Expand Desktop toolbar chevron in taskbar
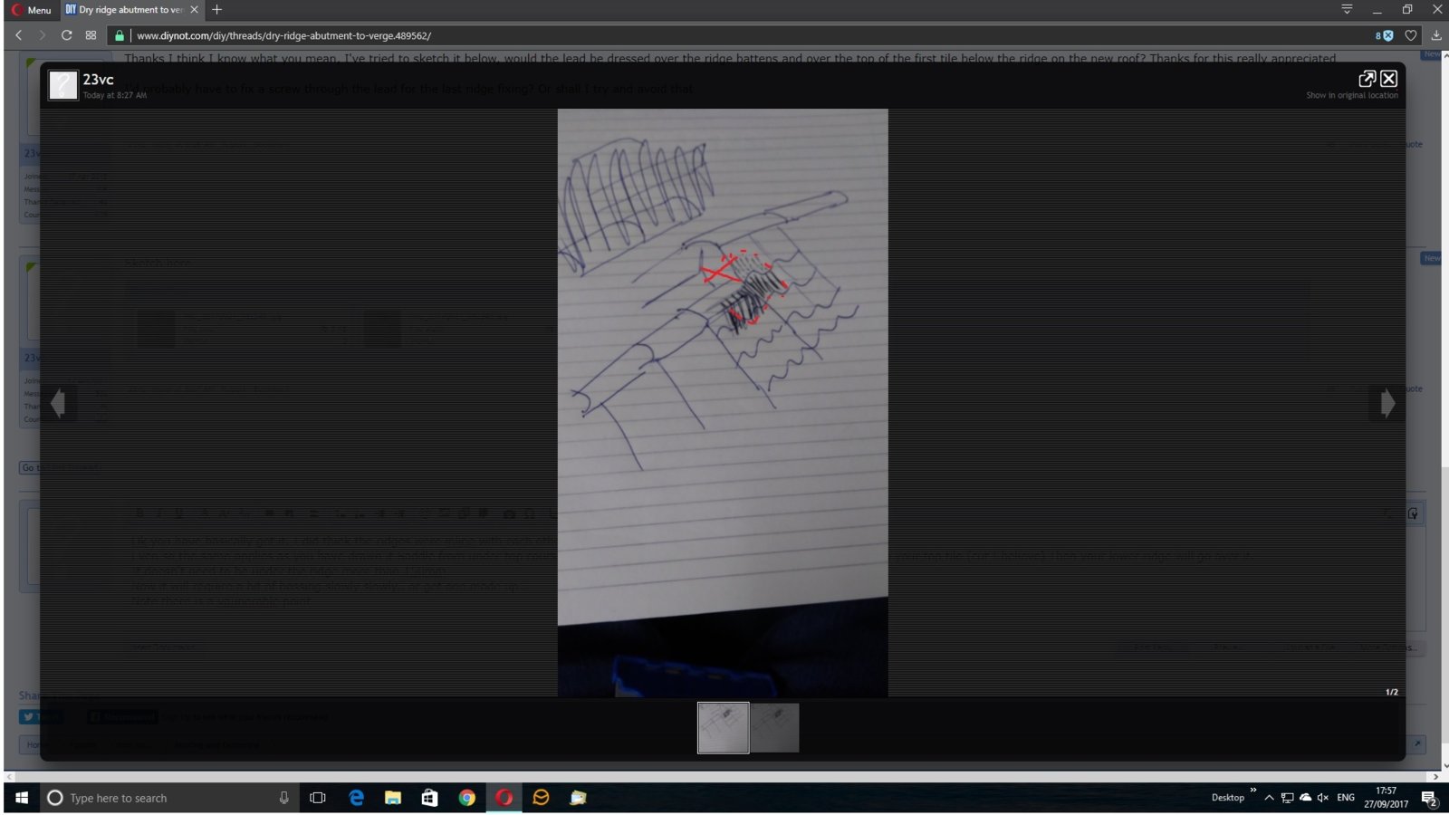1449x815 pixels. point(1253,791)
